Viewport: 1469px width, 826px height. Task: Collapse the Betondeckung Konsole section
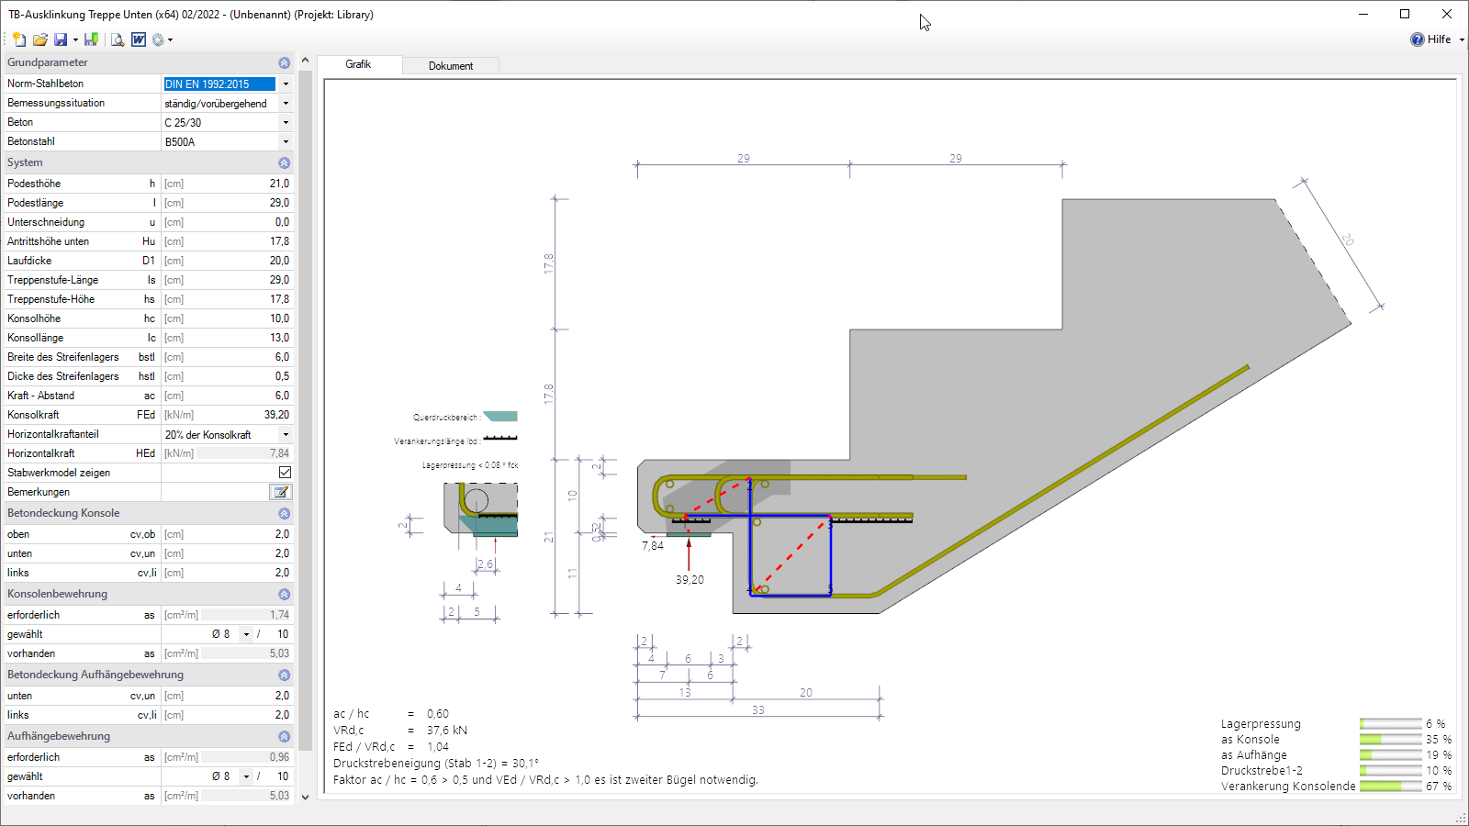tap(284, 513)
